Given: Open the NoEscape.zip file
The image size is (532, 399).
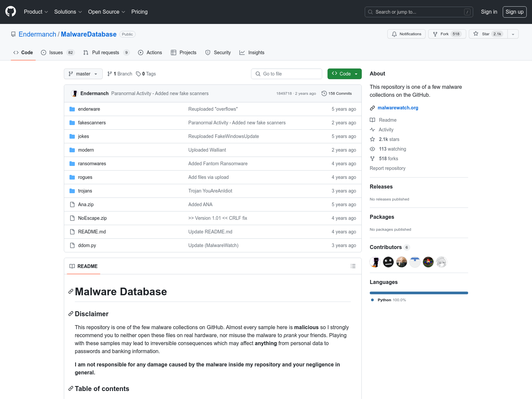Looking at the screenshot, I should tap(92, 218).
